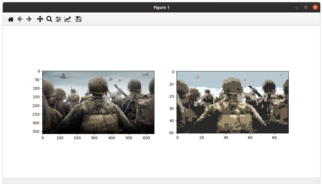Select the Zoom to rectangle tool
The width and height of the screenshot is (323, 186).
pos(49,19)
